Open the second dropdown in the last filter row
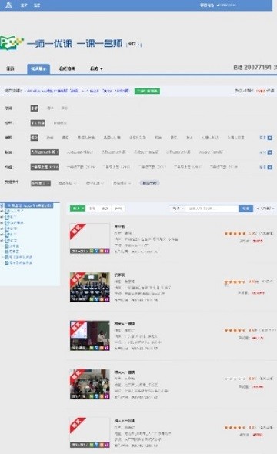This screenshot has width=277, height=454. coord(68,183)
